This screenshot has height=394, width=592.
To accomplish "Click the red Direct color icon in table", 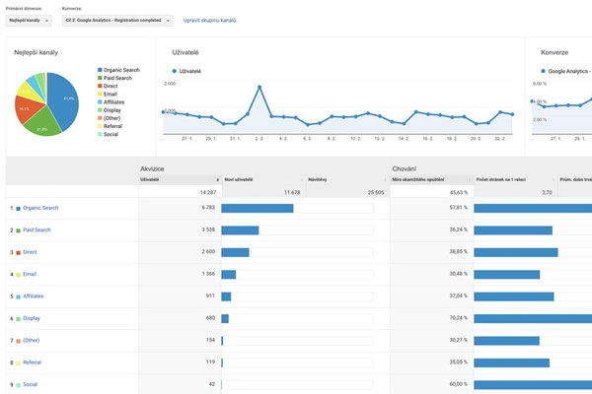I will pyautogui.click(x=17, y=252).
